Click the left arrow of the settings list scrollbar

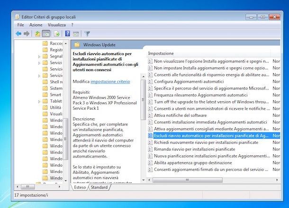click(x=149, y=180)
